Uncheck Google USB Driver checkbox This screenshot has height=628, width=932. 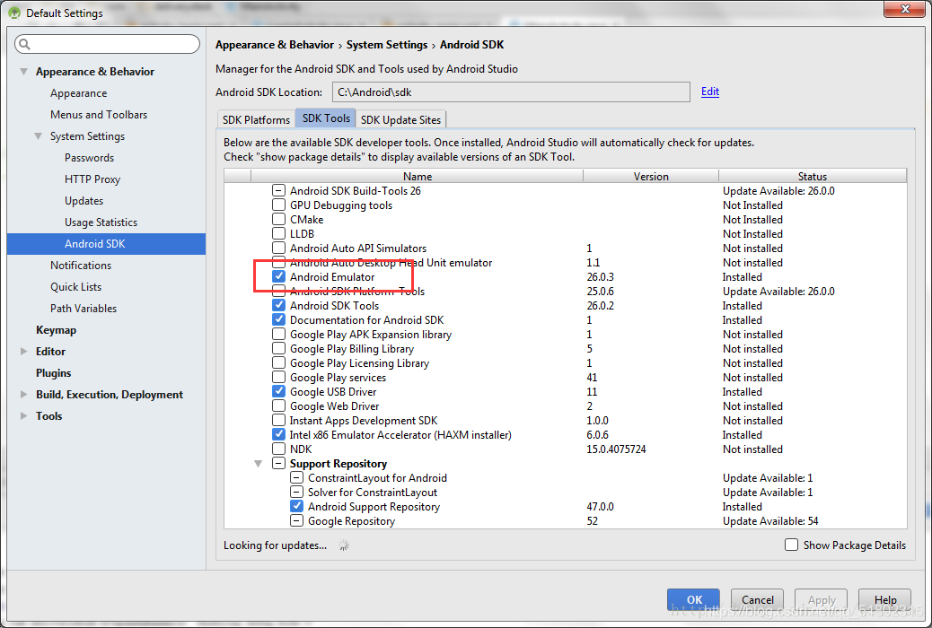tap(278, 391)
